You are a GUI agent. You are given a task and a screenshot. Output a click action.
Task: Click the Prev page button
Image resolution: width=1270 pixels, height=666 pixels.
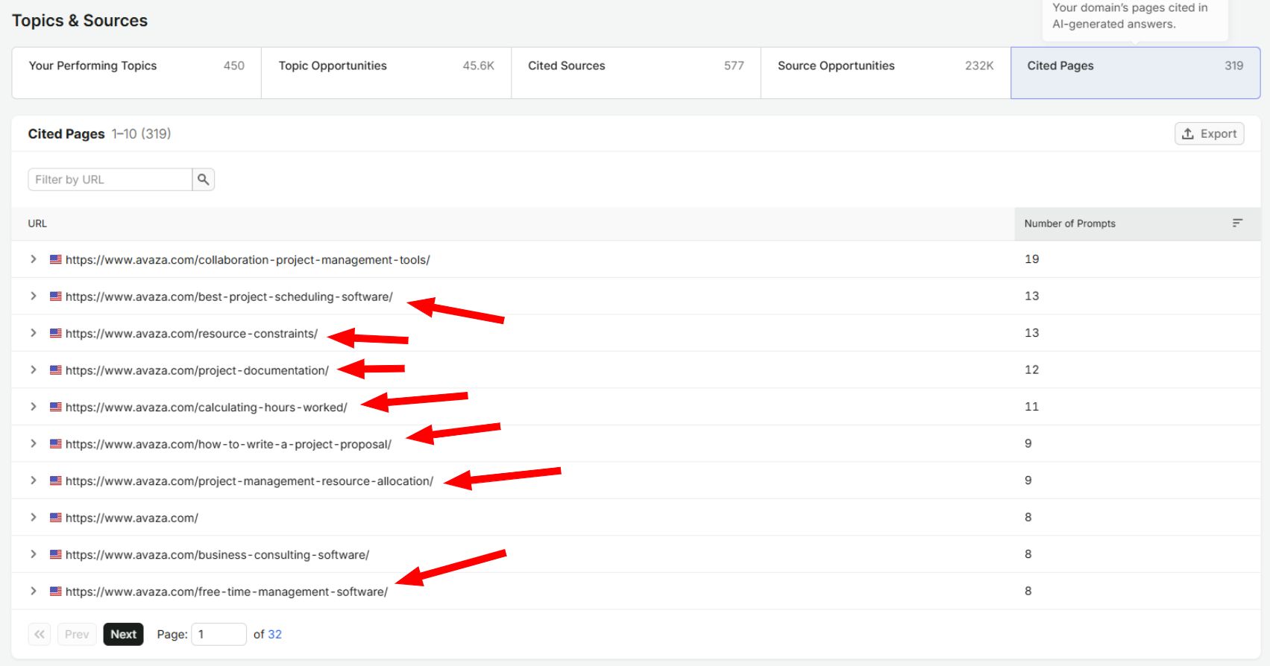pyautogui.click(x=77, y=634)
